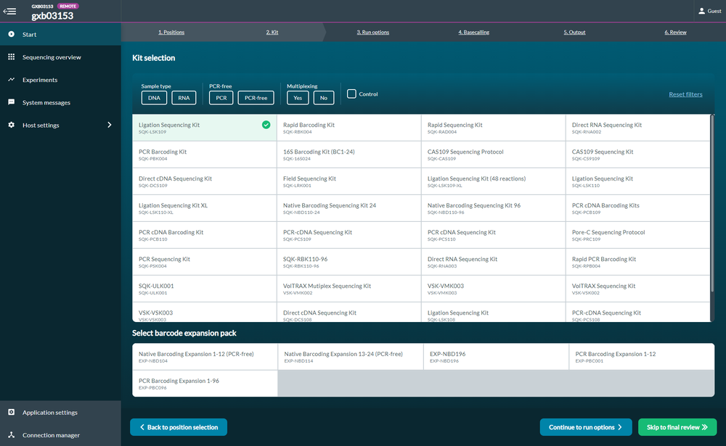This screenshot has height=446, width=726.
Task: Click the Host settings gear icon
Action: (x=11, y=125)
